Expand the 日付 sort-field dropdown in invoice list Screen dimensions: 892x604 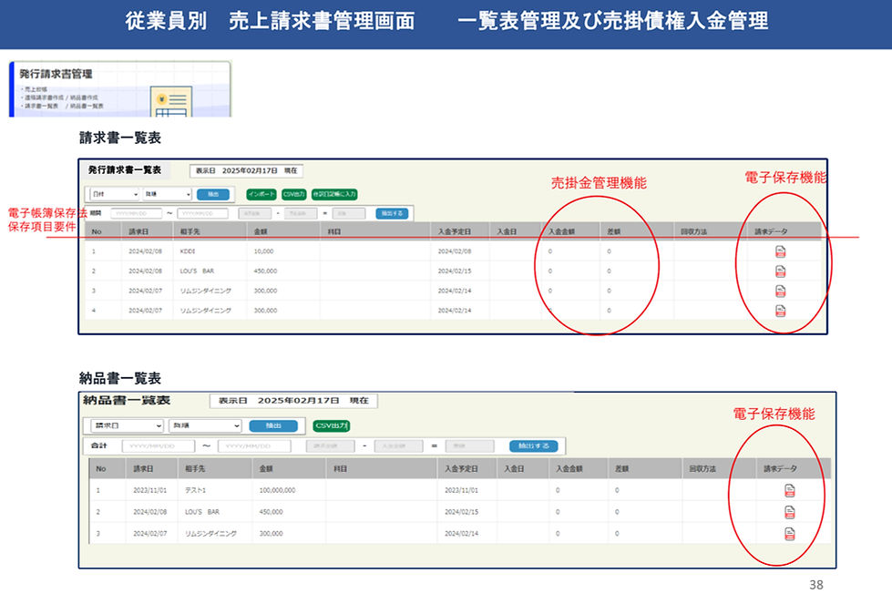[x=115, y=194]
